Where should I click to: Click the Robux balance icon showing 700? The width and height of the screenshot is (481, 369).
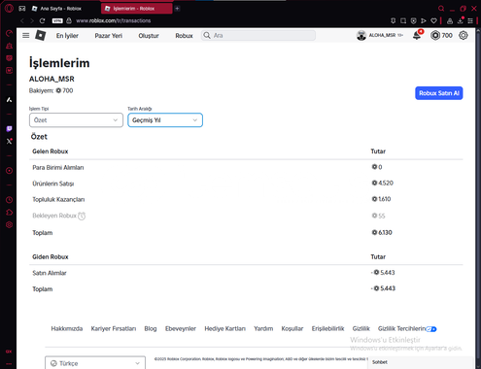(435, 35)
